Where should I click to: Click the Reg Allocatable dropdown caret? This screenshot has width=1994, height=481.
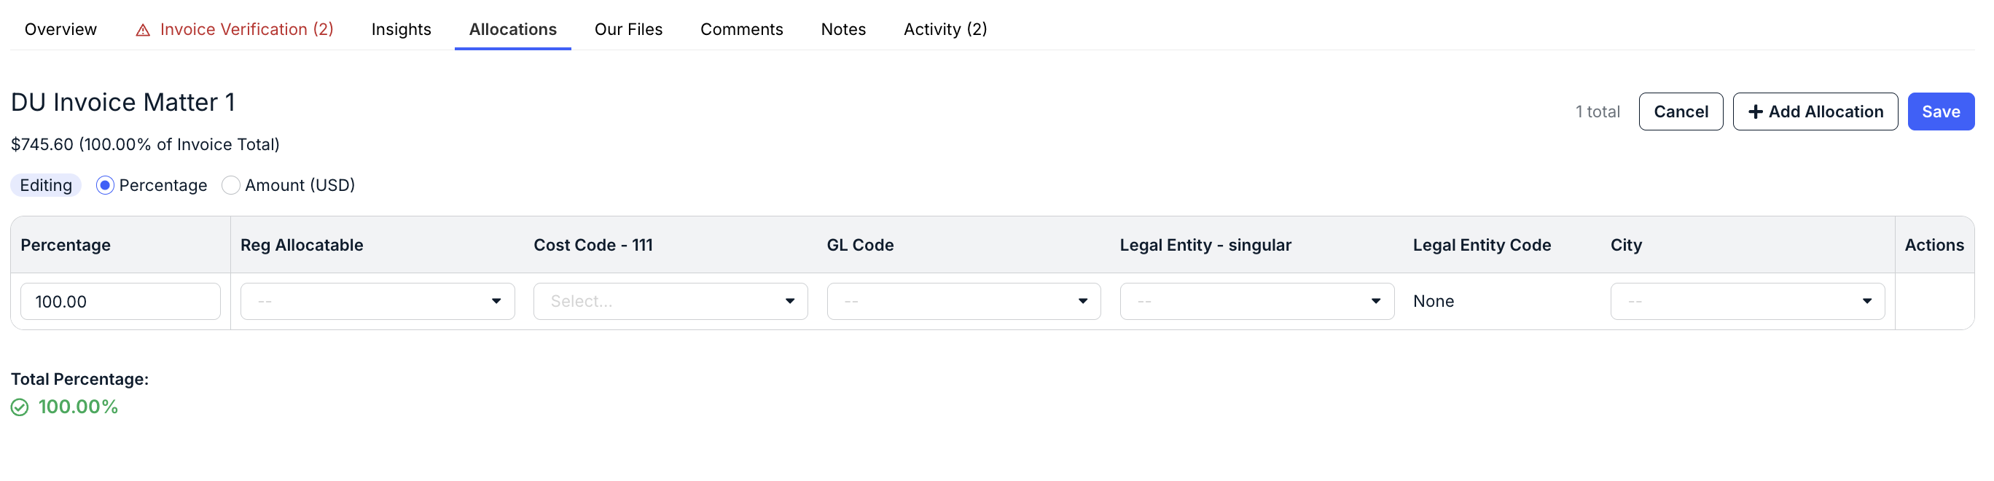(496, 301)
